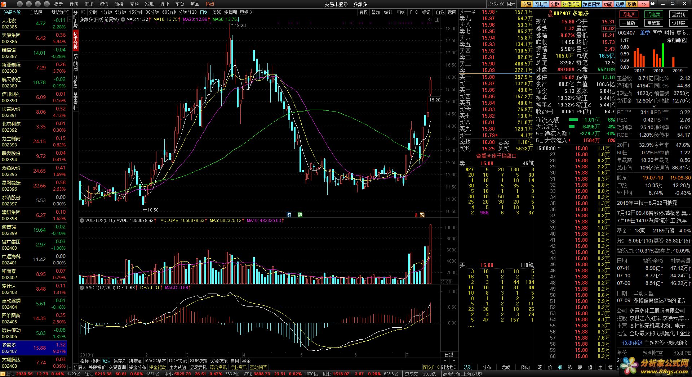Viewport: 692px width, 377px height.
Task: Open the 多周期 multi-period view
Action: [230, 12]
